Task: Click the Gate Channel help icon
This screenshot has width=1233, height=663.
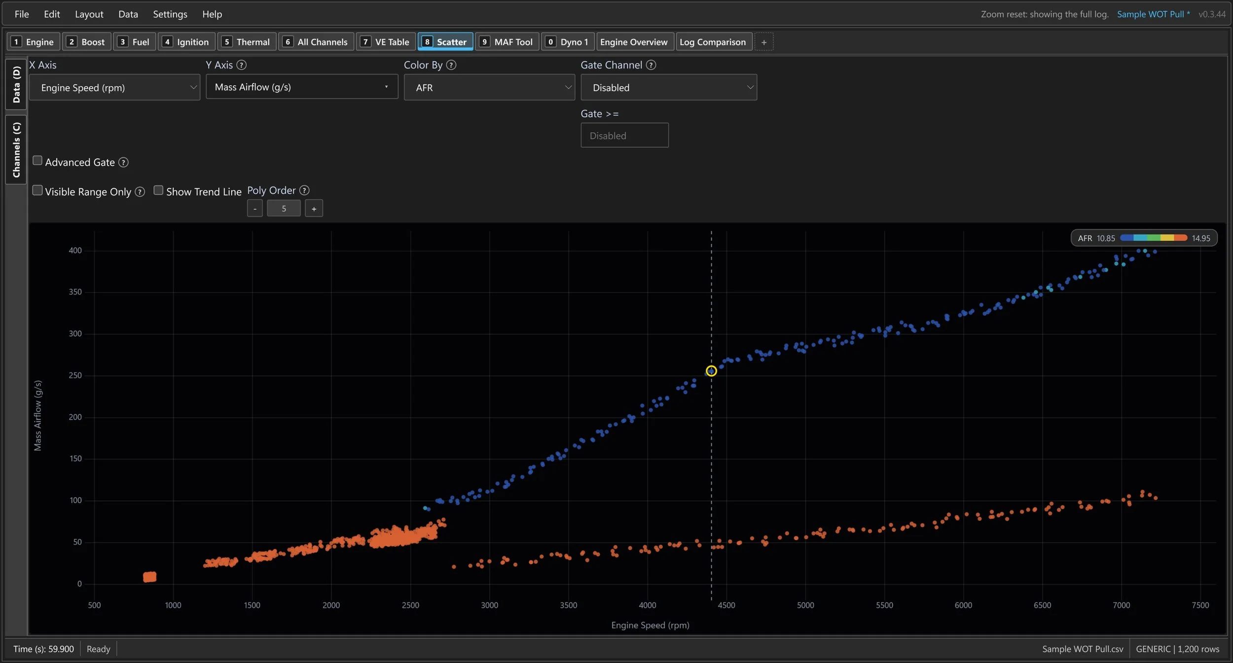Action: coord(651,65)
